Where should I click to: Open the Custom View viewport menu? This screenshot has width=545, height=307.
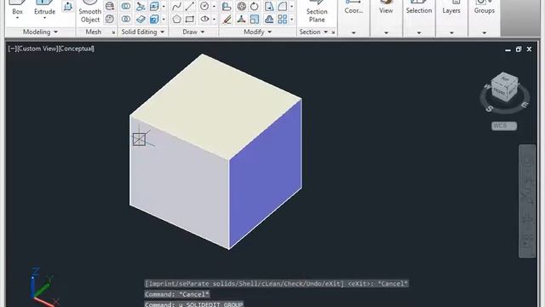pos(37,49)
